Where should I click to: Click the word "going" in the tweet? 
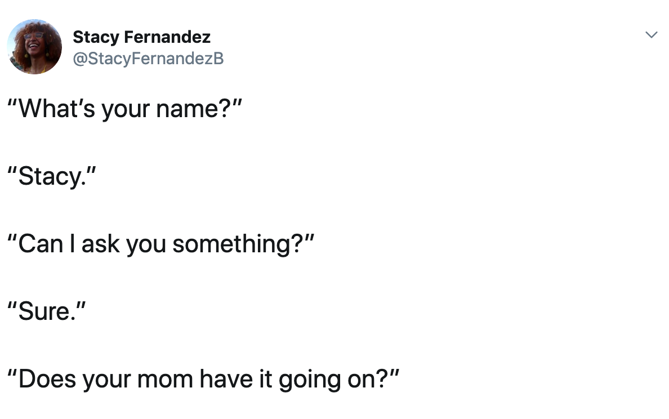(x=310, y=380)
